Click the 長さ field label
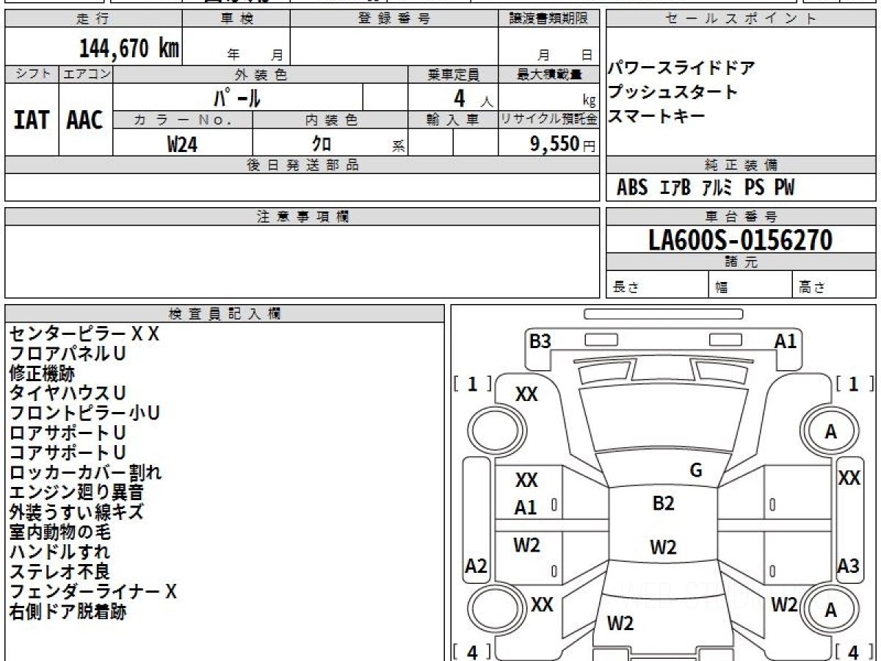The image size is (881, 661). click(x=626, y=287)
